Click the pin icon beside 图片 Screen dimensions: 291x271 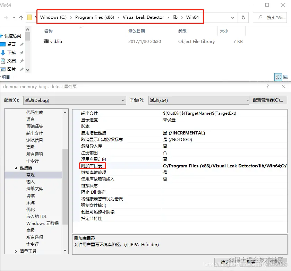[x=22, y=69]
